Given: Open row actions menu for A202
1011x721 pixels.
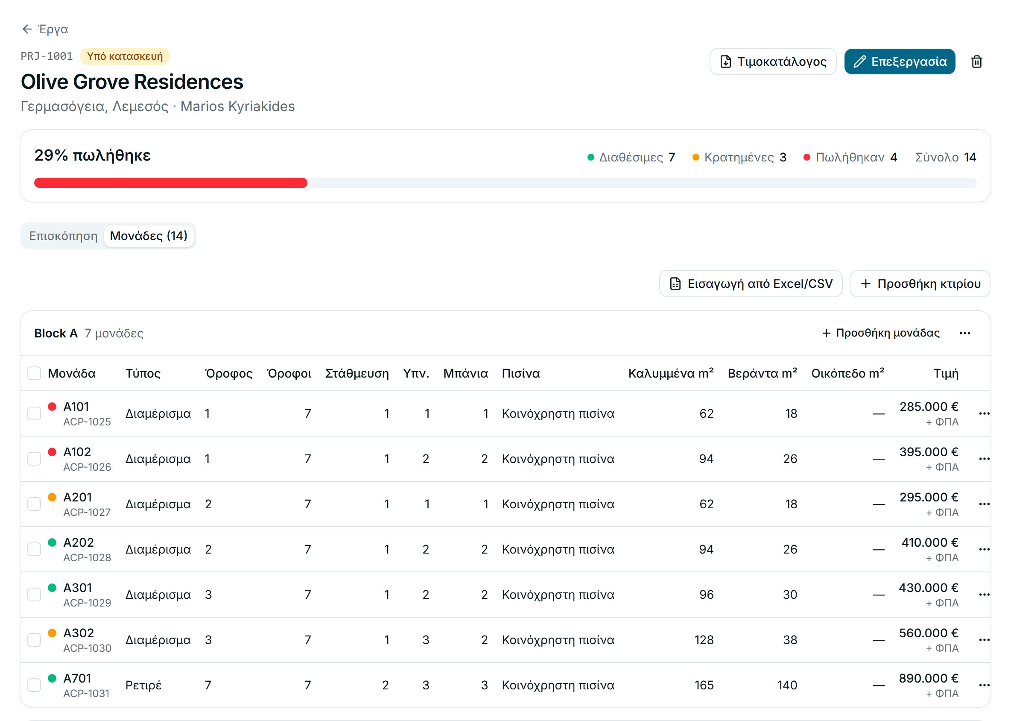Looking at the screenshot, I should [984, 549].
